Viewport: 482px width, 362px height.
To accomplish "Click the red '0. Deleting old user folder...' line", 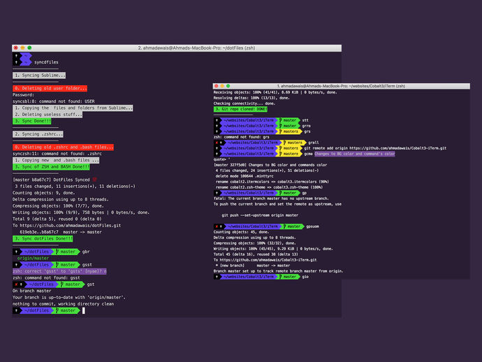I will point(50,88).
